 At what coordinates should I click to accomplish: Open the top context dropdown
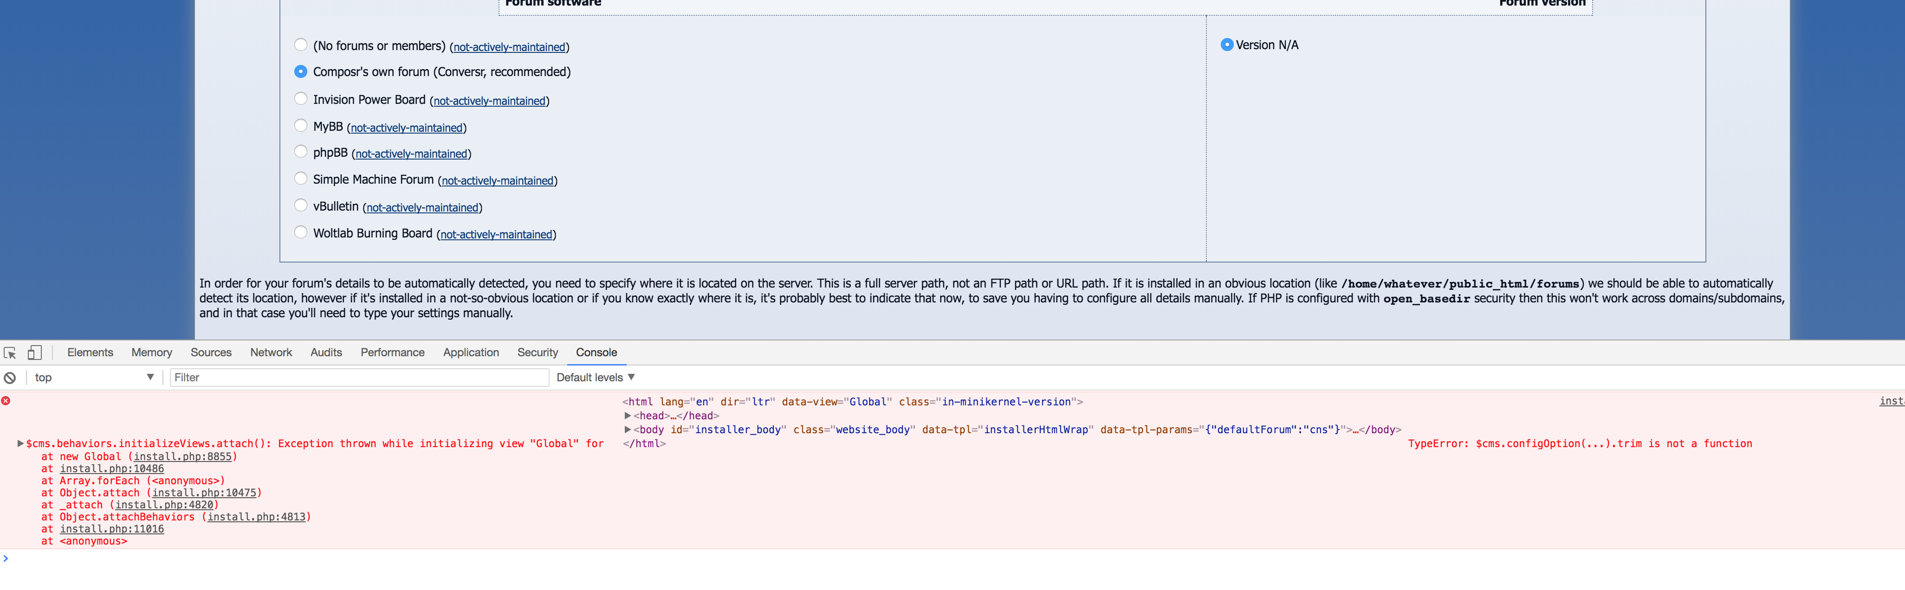pos(93,378)
